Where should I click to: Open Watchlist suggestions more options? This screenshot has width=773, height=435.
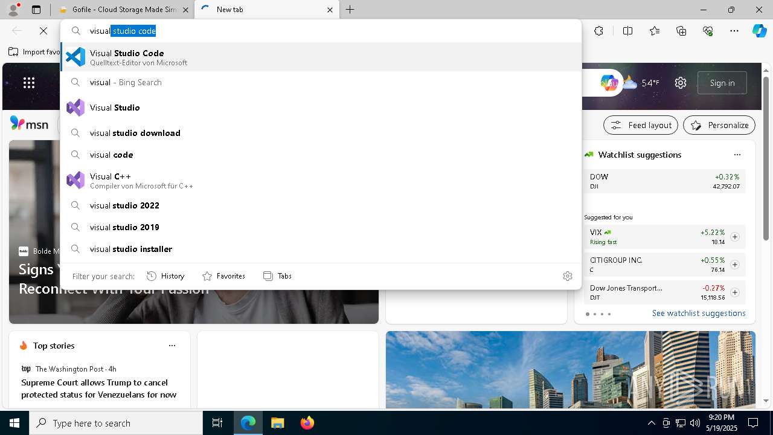tap(737, 155)
